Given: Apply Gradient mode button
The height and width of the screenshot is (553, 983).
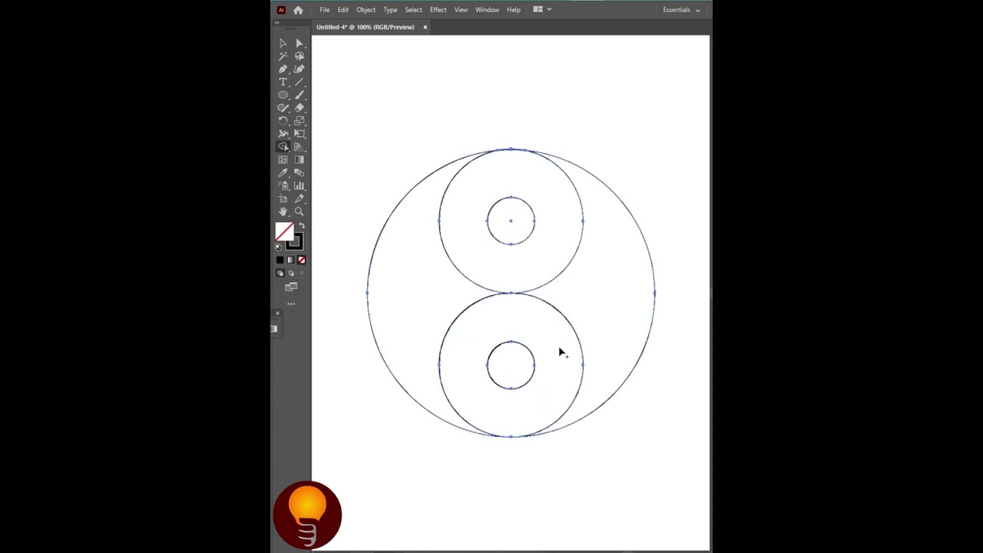Looking at the screenshot, I should click(x=290, y=260).
